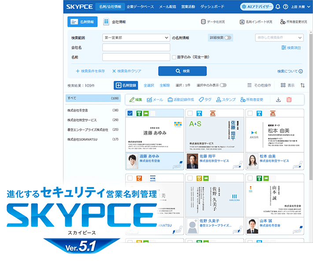Open 佐藤 翔平 business card image
The image size is (313, 261).
click(x=214, y=135)
